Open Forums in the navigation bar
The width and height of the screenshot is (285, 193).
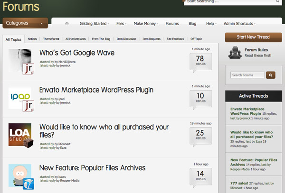(x=172, y=24)
